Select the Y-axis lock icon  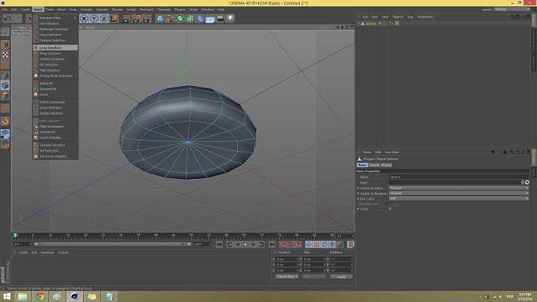(94, 18)
